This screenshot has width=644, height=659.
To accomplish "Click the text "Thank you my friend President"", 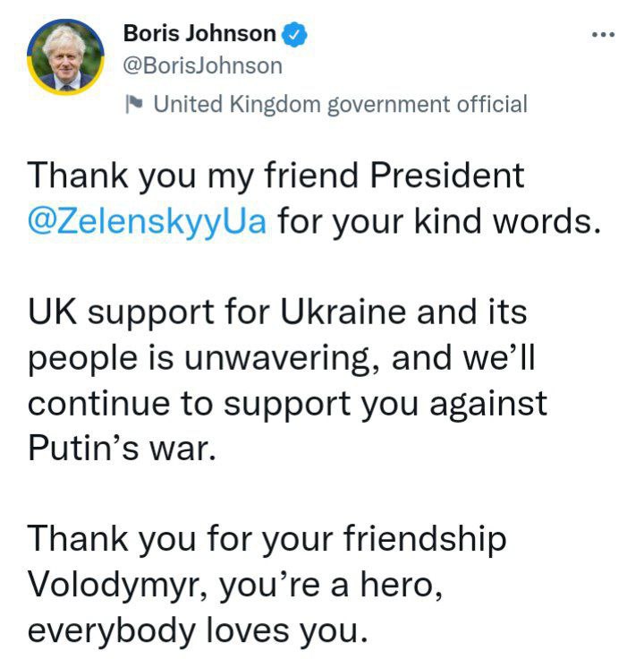I will pos(275,176).
